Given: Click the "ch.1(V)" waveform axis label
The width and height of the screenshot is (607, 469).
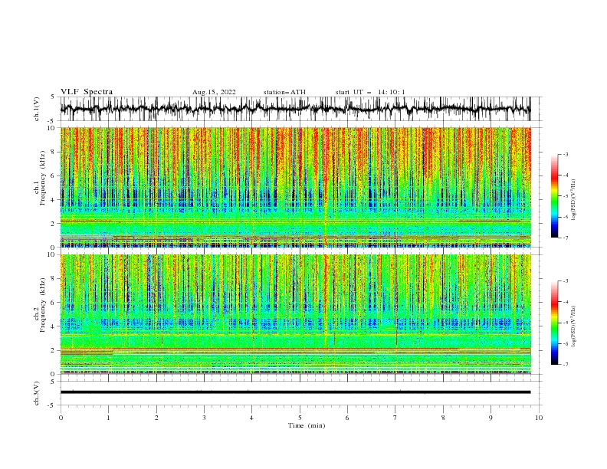Looking at the screenshot, I should (x=37, y=109).
